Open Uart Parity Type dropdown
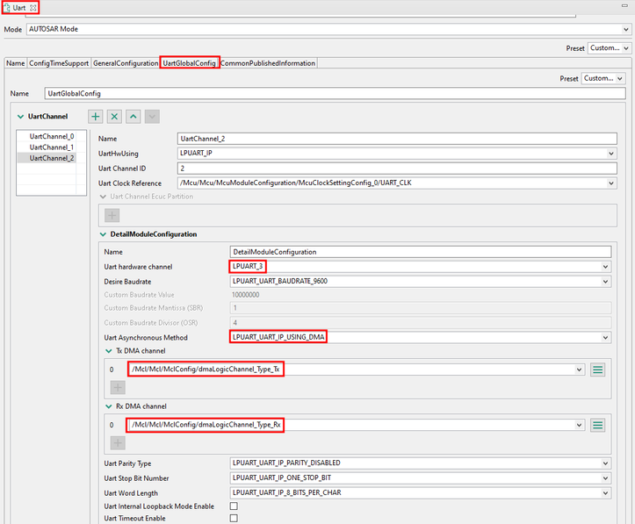This screenshot has height=524, width=635. pyautogui.click(x=605, y=463)
